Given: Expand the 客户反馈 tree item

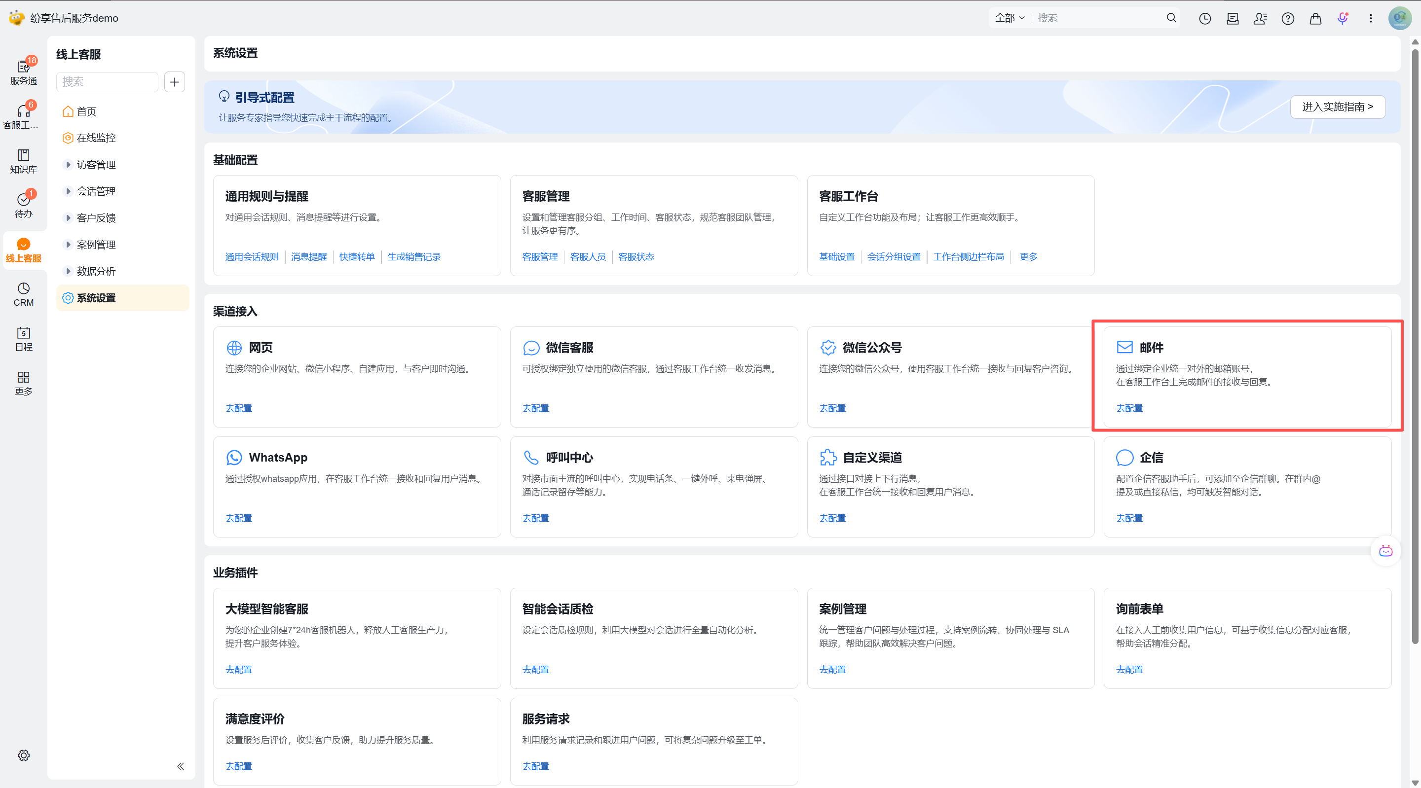Looking at the screenshot, I should (68, 217).
